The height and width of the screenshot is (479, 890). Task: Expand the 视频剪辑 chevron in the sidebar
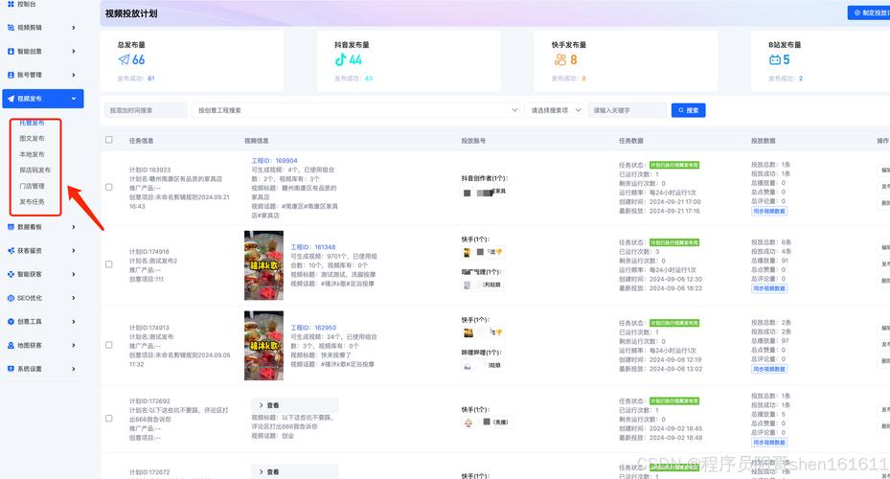coord(74,27)
